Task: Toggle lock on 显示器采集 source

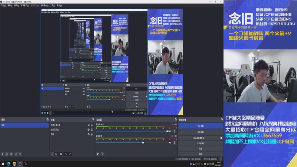Action: [x=92, y=130]
